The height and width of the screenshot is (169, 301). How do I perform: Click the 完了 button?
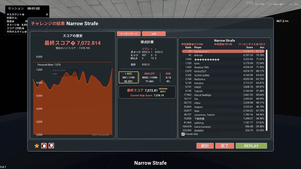(225, 146)
